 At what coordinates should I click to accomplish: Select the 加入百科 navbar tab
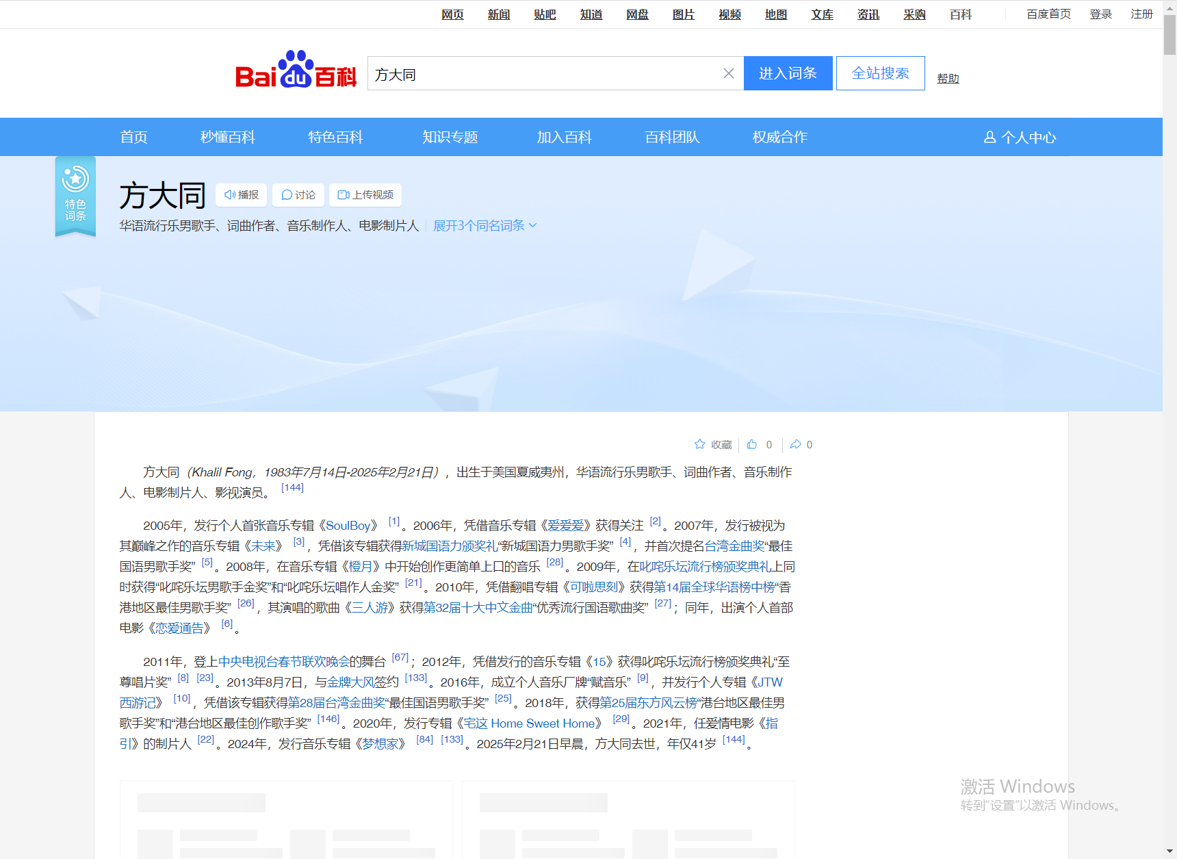565,137
